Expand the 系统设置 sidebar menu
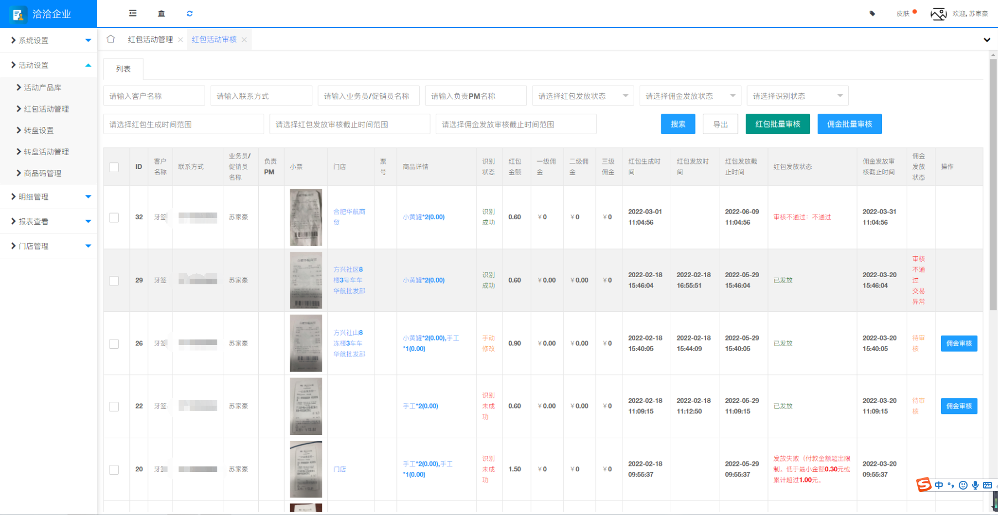This screenshot has height=515, width=998. (x=48, y=40)
